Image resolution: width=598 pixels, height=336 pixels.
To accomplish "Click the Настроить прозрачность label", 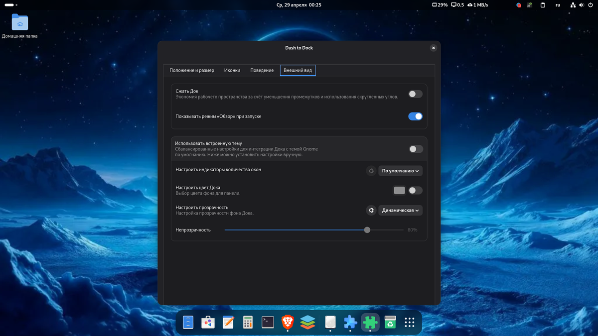I will pos(202,208).
